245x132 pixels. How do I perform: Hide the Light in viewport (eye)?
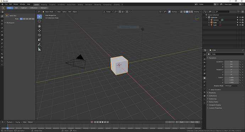tap(240, 25)
